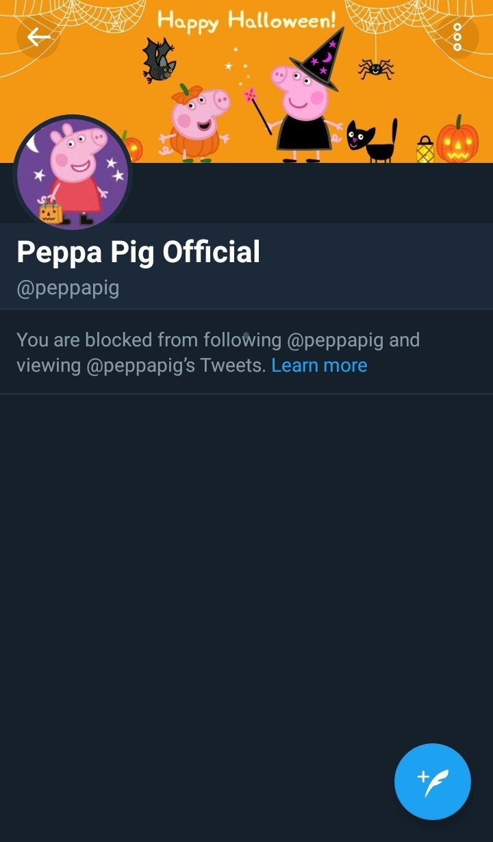Click George in the pumpkin costume

pos(194,123)
